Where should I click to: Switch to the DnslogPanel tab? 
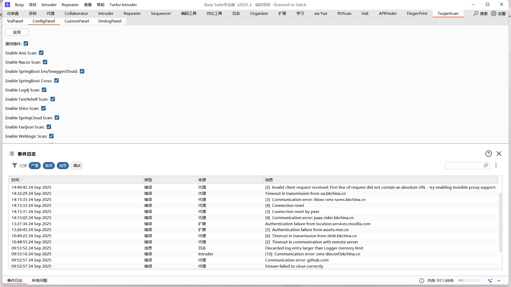[x=110, y=21]
